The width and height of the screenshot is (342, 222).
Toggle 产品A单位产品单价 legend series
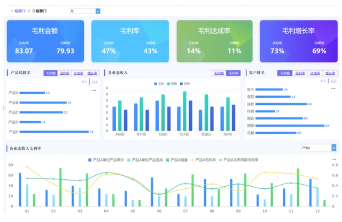tap(106, 160)
